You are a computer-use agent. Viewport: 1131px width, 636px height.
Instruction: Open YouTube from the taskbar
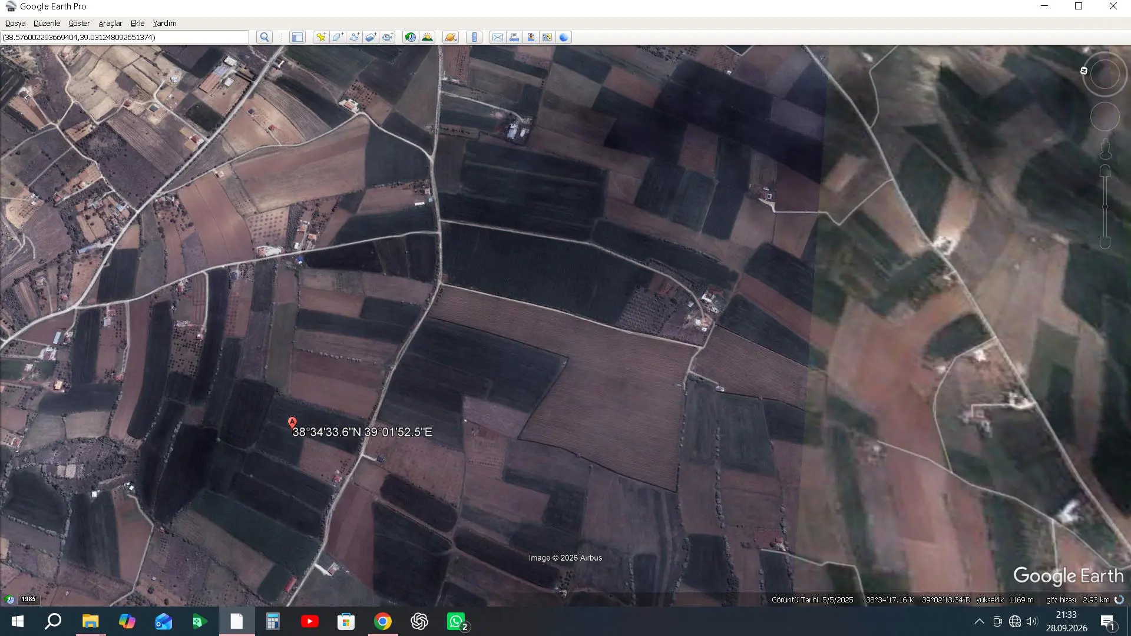(x=310, y=621)
